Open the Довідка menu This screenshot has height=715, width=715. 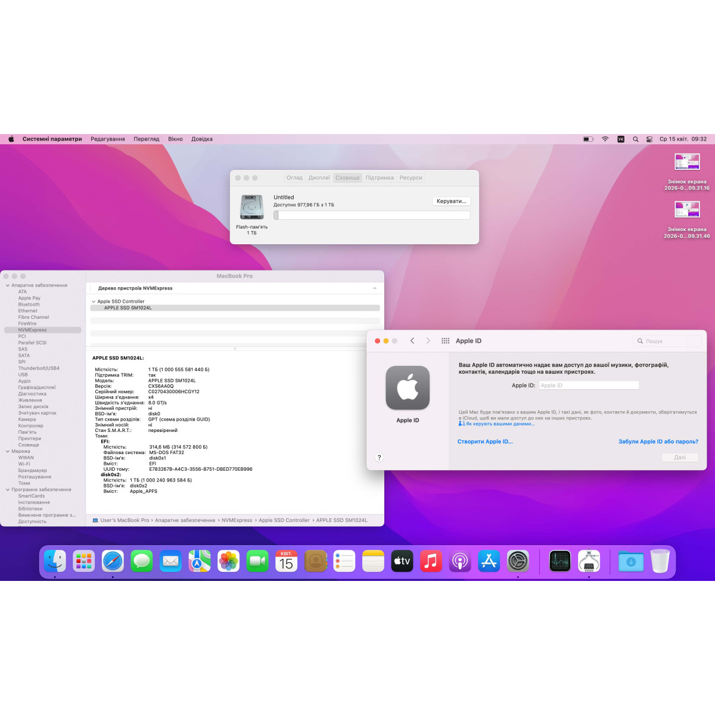202,139
